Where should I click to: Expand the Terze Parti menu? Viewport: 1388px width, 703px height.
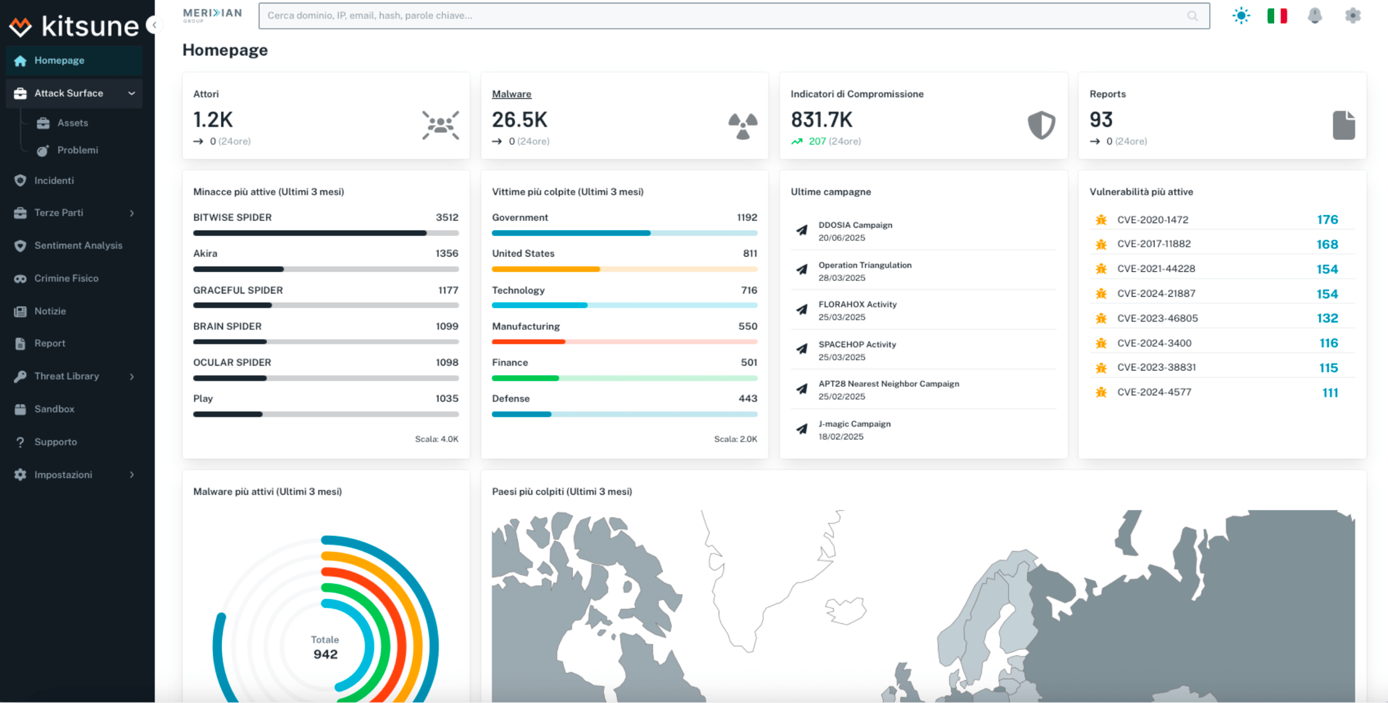click(131, 212)
